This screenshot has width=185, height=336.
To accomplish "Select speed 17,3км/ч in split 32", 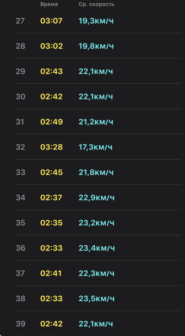I will point(95,147).
